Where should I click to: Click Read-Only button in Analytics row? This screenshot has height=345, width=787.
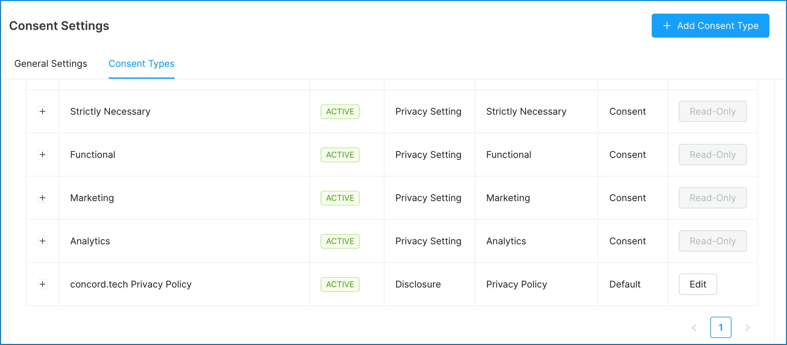[x=713, y=241]
